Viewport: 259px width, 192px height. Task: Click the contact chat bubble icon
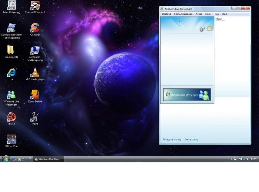(202, 29)
